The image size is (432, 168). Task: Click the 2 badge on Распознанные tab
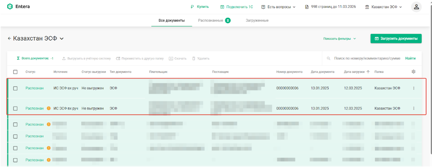[x=228, y=20]
